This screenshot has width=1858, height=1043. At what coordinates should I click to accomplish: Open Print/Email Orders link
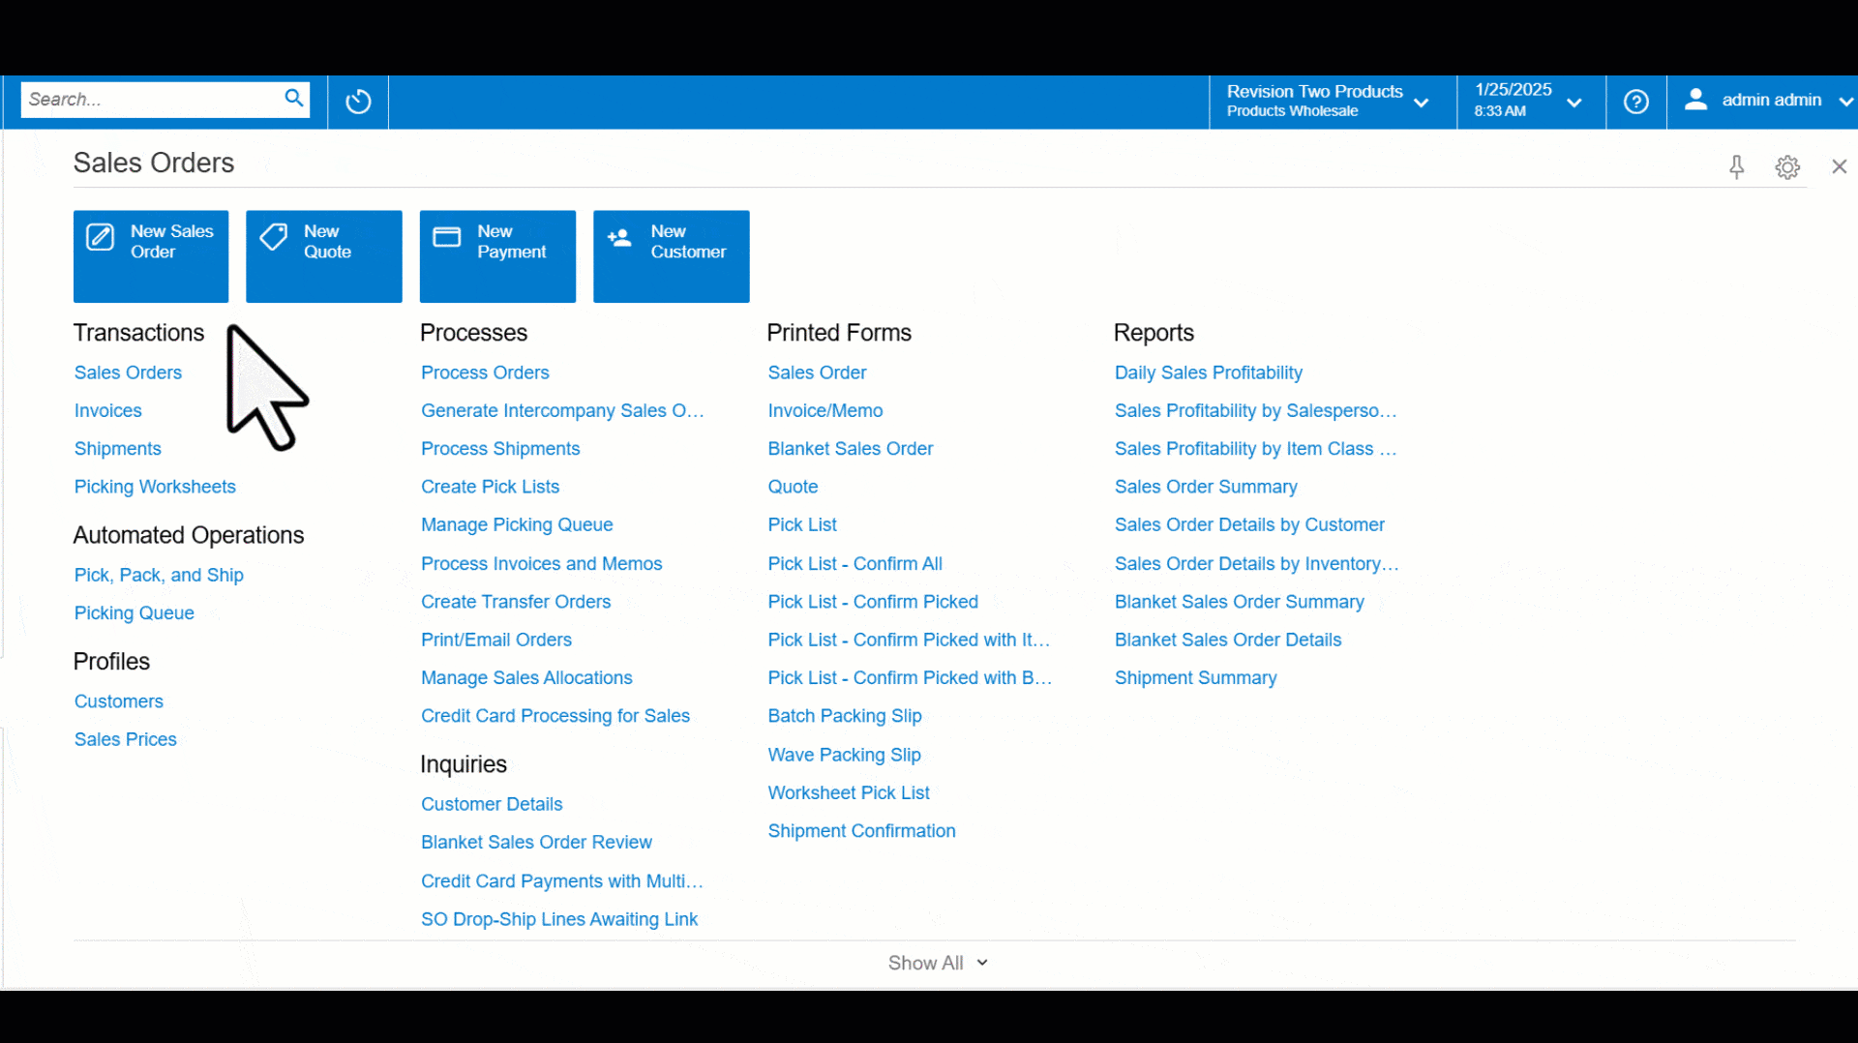click(496, 640)
